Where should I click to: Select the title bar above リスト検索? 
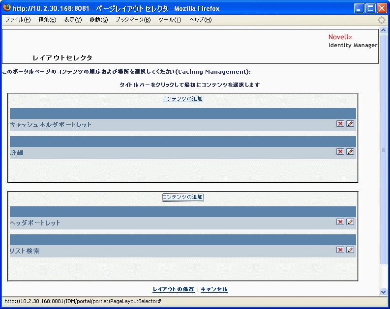(183, 240)
